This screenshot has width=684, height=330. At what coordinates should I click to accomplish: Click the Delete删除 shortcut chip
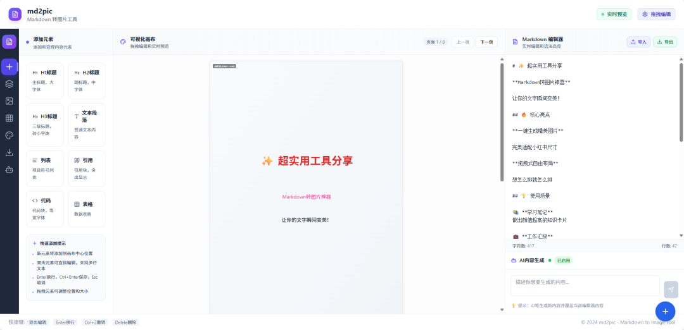pos(125,322)
